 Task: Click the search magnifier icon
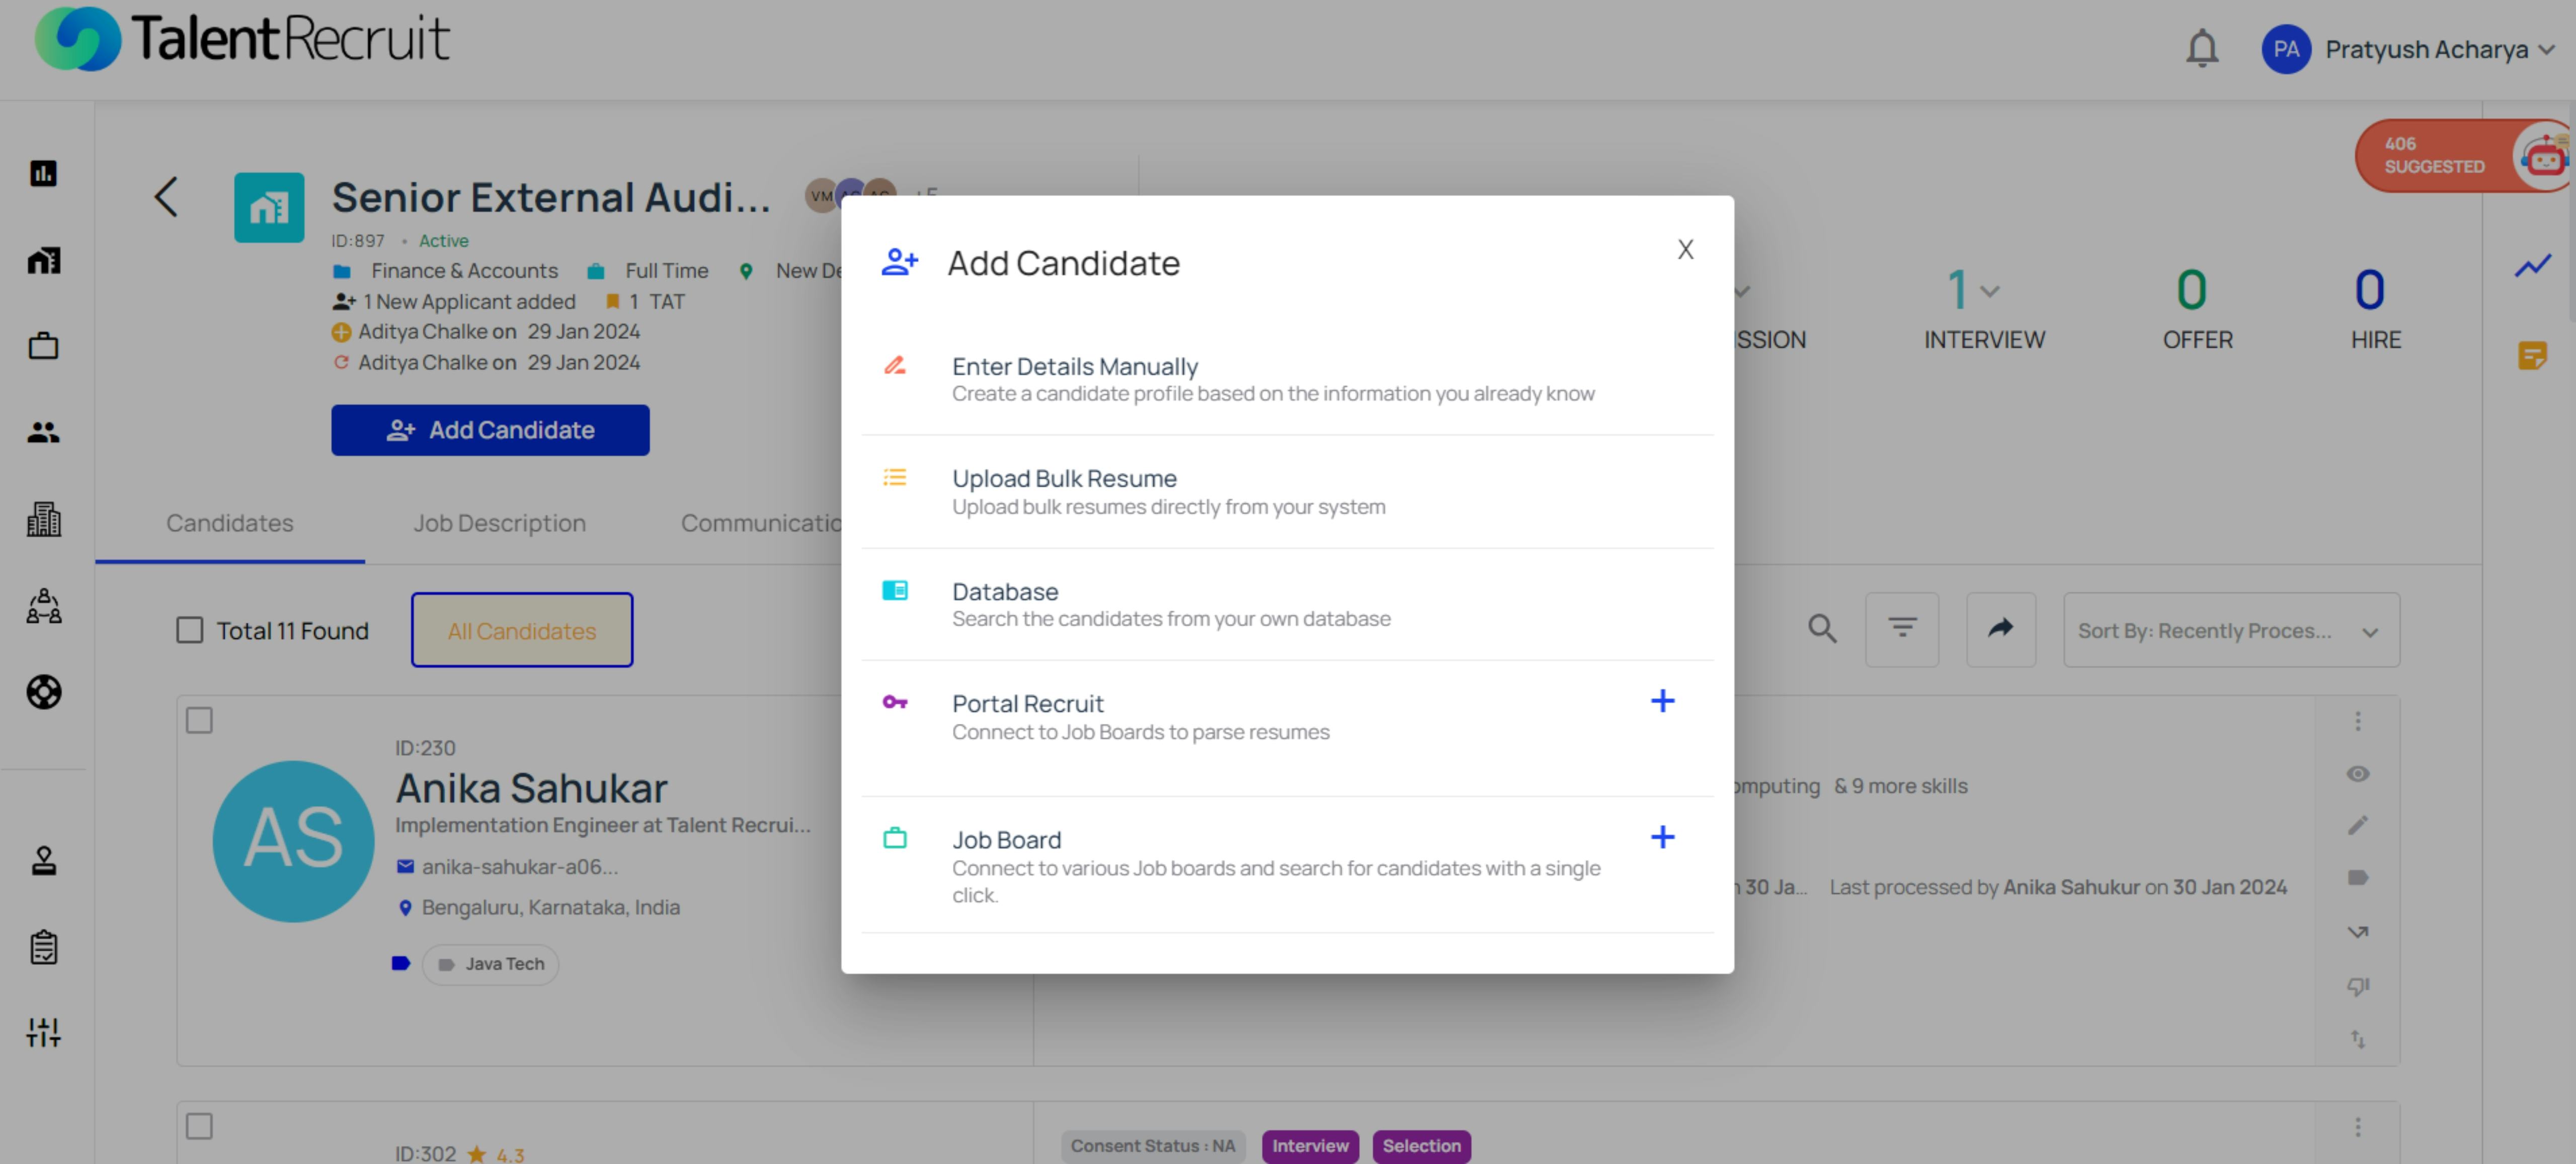(1822, 629)
